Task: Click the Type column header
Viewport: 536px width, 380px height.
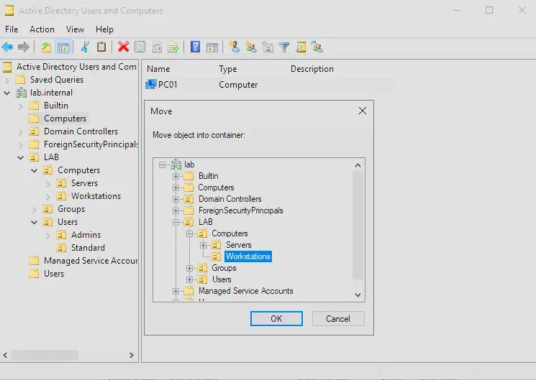Action: 227,69
